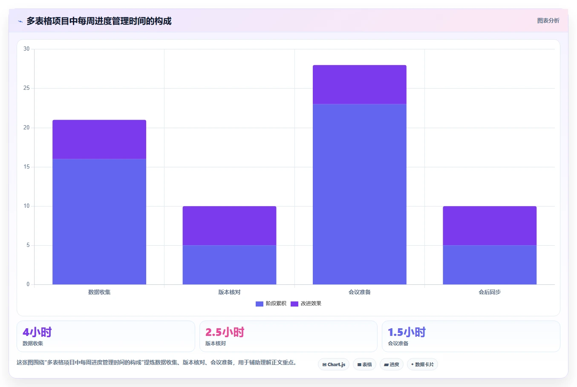
Task: Toggle the 改进效果 legend color swatch
Action: click(x=294, y=304)
